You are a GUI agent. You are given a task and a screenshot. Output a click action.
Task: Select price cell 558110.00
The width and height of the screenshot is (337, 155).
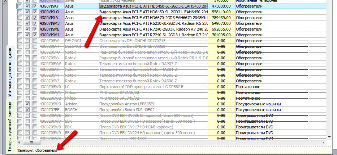pyautogui.click(x=221, y=12)
